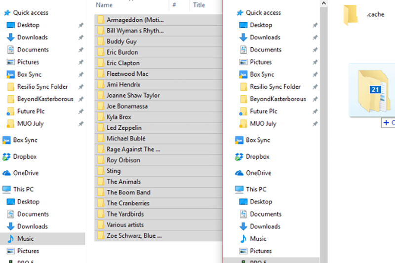The image size is (395, 263).
Task: Select the Various artists folder
Action: coord(125,225)
